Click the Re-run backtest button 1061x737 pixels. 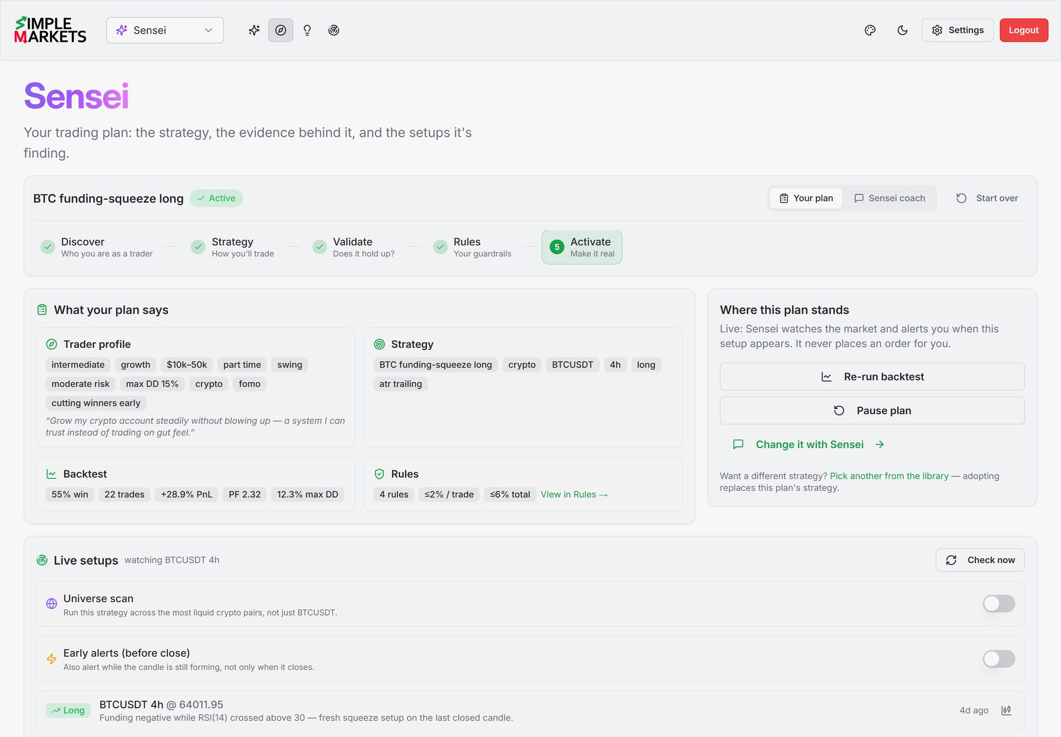click(872, 377)
